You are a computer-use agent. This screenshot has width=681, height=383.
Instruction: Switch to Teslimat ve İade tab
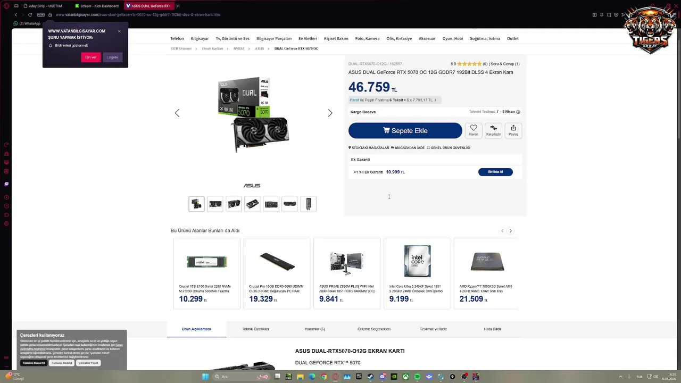pos(433,329)
